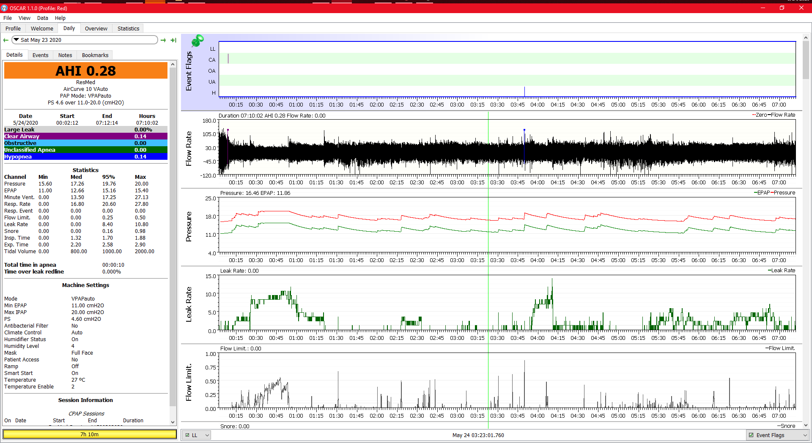The image size is (812, 443).
Task: Click the Obstructive event row
Action: [x=86, y=143]
